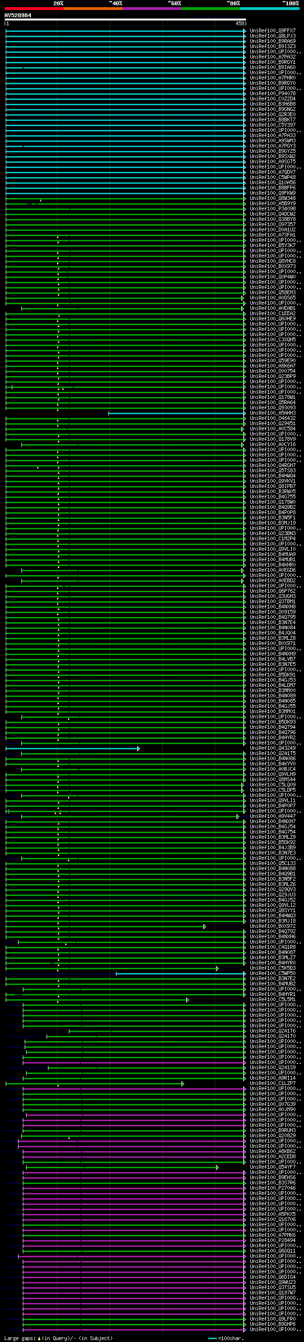Viewport: 304px width, 1342px height.
Task: Click the cyan partial alignment bar for A5AHH3
Action: [x=177, y=413]
